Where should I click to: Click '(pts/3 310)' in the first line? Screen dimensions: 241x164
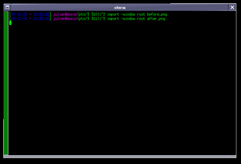[88, 14]
